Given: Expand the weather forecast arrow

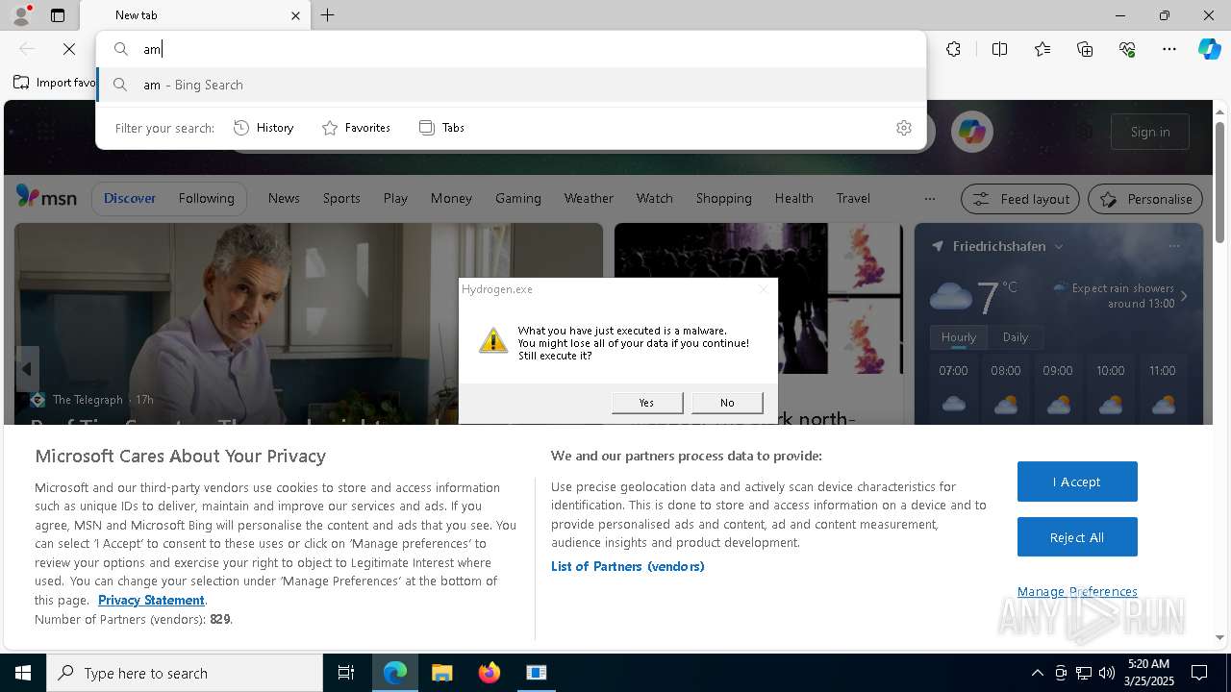Looking at the screenshot, I should click(1184, 296).
